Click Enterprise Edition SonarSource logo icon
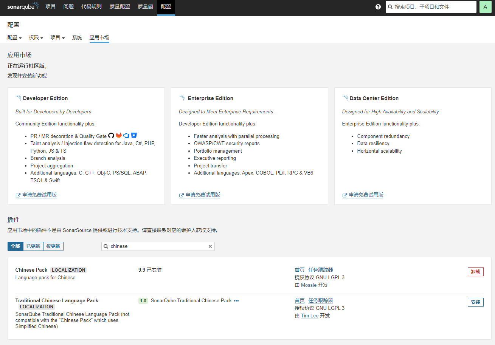This screenshot has height=345, width=495. click(182, 98)
